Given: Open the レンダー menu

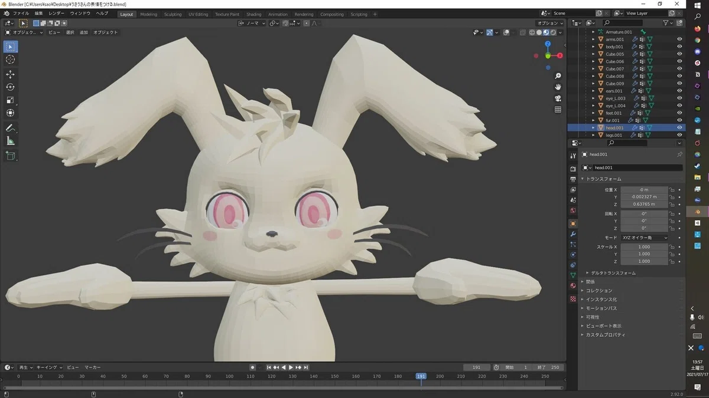Looking at the screenshot, I should point(57,14).
